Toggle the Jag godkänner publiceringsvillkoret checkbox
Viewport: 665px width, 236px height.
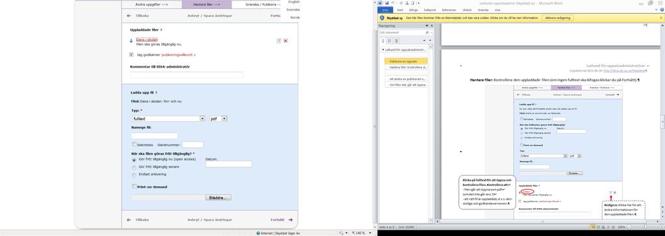pyautogui.click(x=131, y=55)
